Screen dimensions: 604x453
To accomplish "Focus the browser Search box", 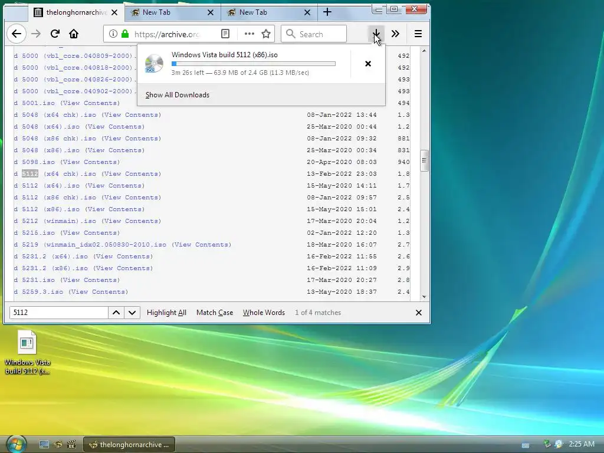I will point(314,34).
